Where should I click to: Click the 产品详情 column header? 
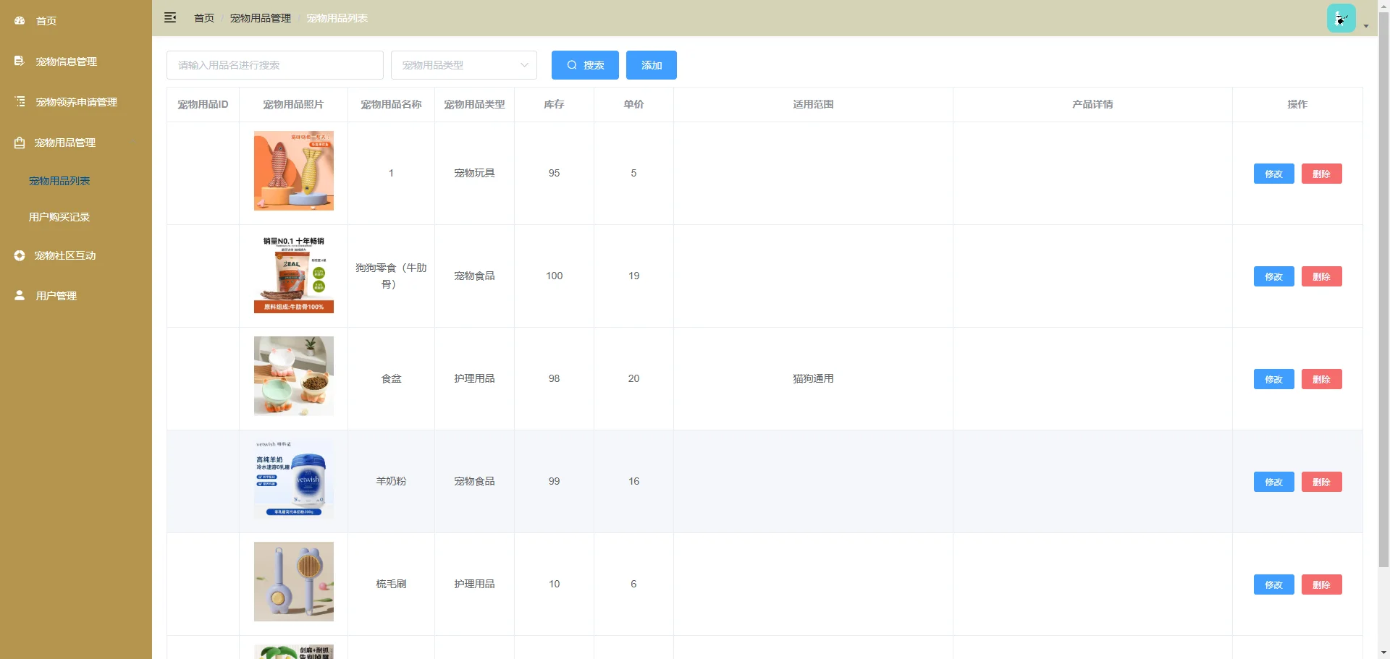pos(1092,105)
